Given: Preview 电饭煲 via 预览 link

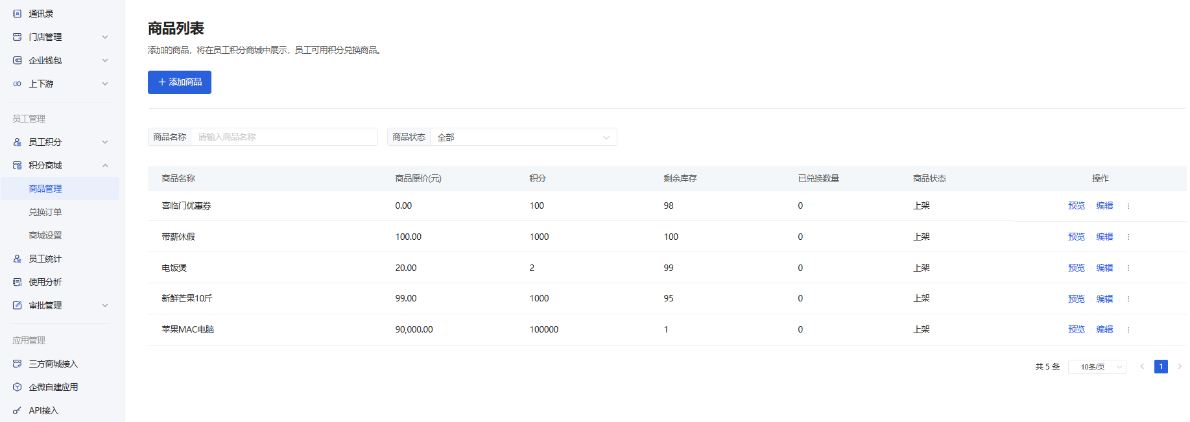Looking at the screenshot, I should point(1077,268).
